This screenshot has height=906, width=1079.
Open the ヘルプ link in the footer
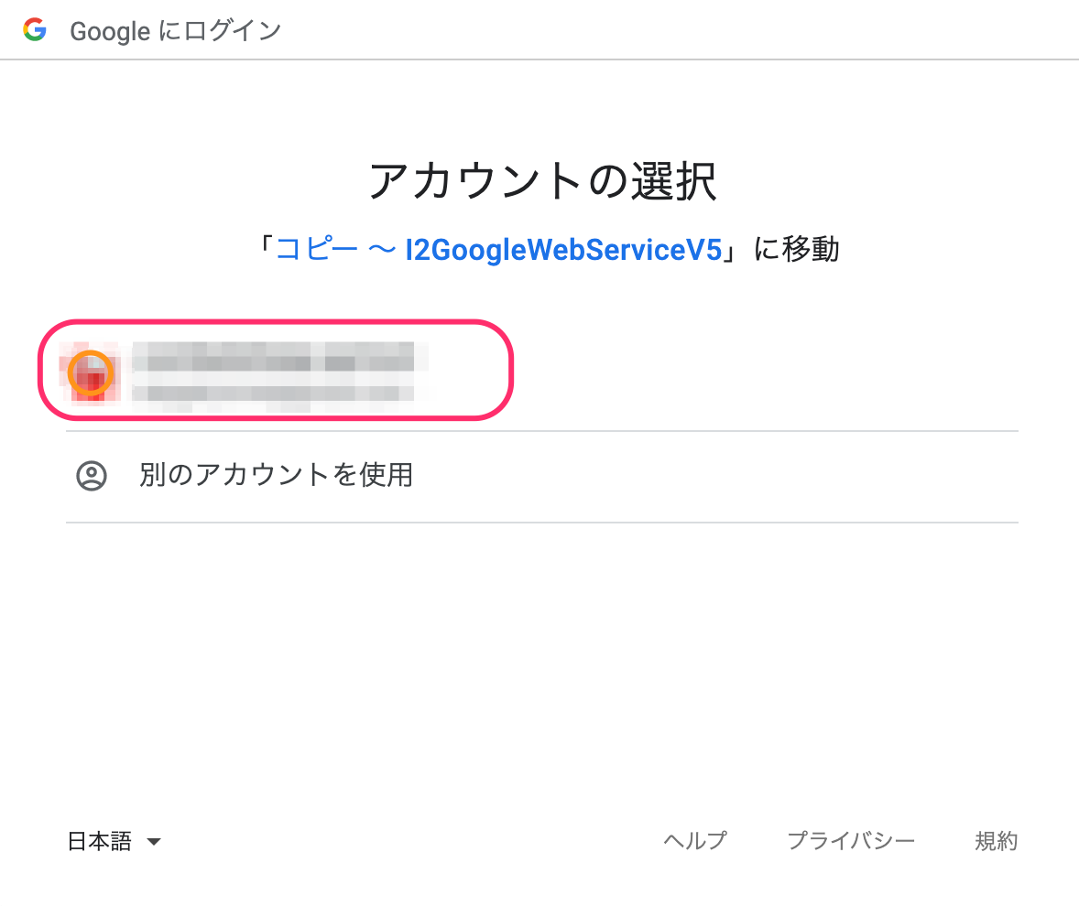[x=694, y=841]
